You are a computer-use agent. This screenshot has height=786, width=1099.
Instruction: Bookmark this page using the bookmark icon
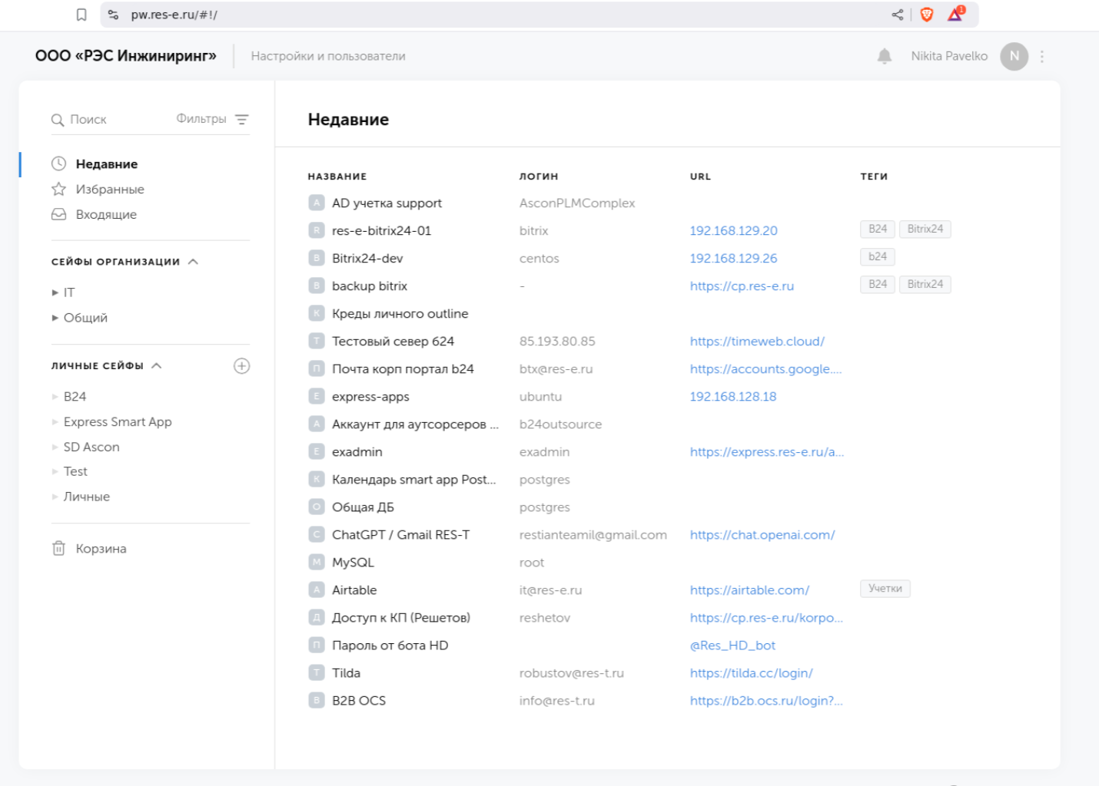coord(81,15)
